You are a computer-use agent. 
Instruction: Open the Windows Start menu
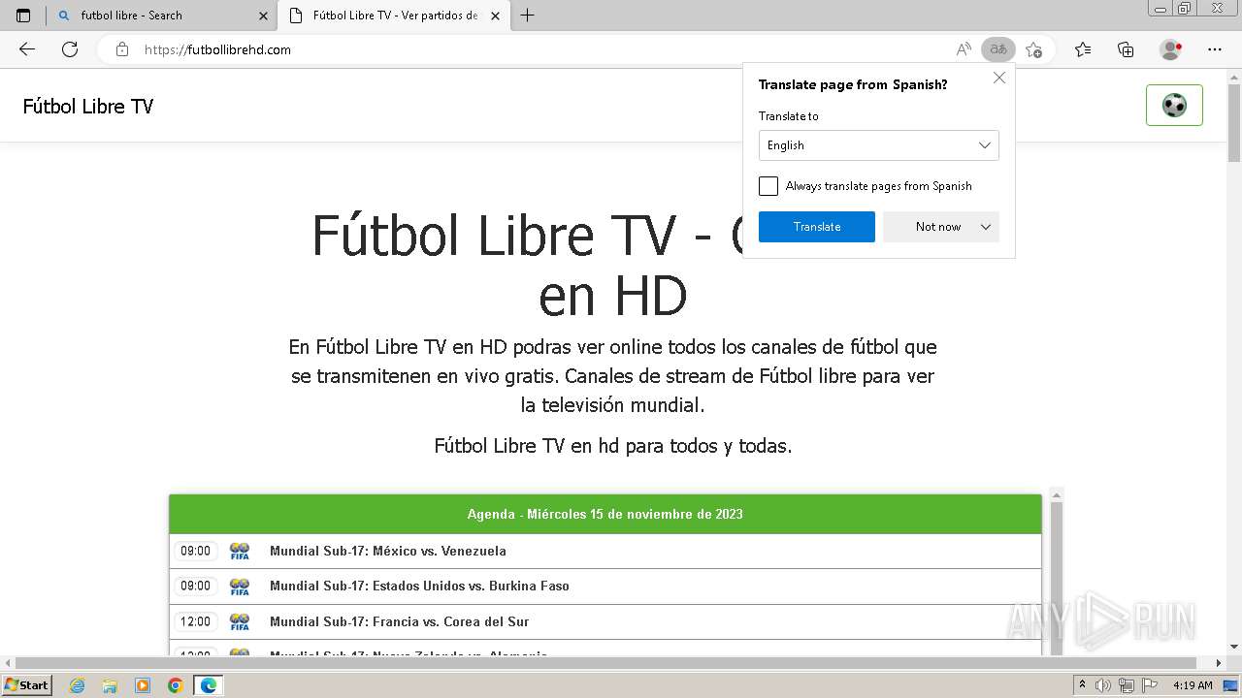coord(27,684)
